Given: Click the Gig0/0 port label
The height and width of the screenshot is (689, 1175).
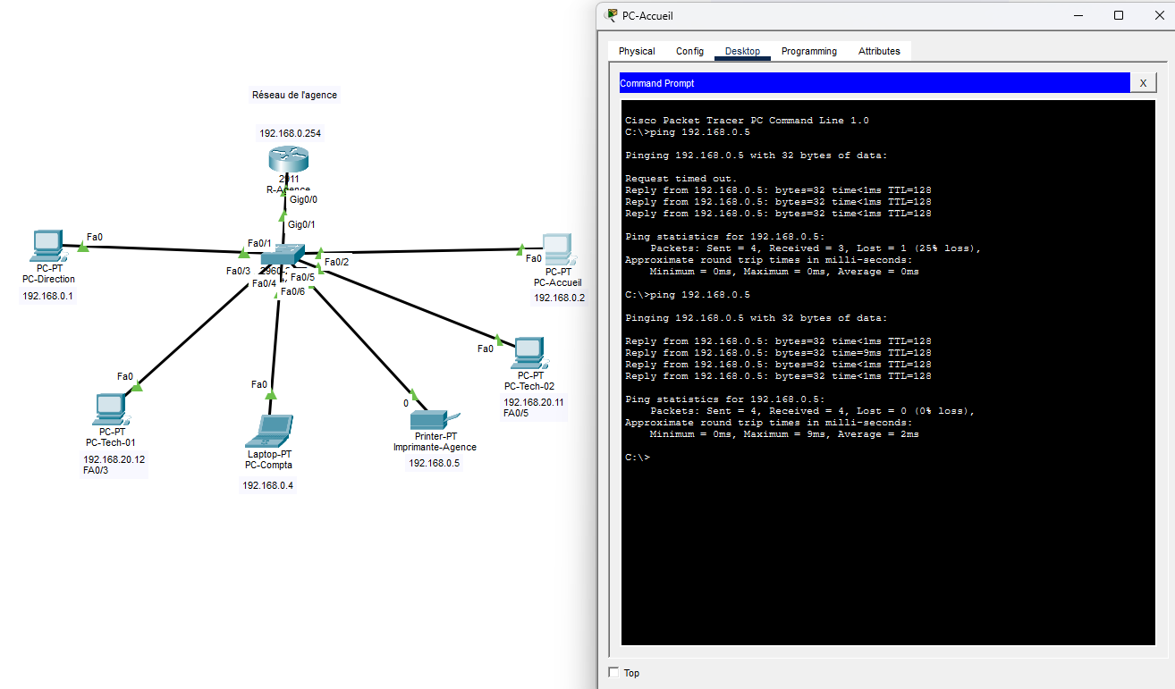Looking at the screenshot, I should click(303, 199).
